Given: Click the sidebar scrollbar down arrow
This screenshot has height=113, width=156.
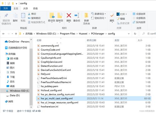Looking at the screenshot, I should click(31, 107).
